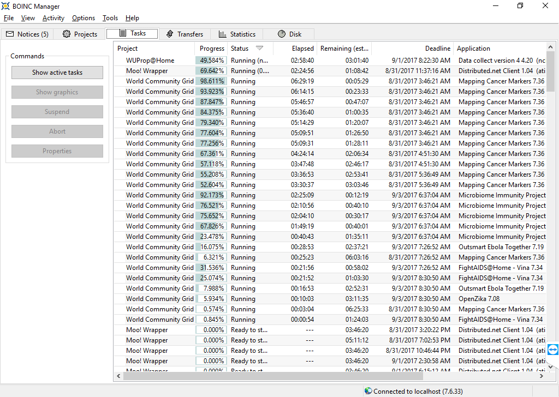Click the task list vertical scrollbar thumb
Viewport: 559px width, 397px height.
(550, 71)
